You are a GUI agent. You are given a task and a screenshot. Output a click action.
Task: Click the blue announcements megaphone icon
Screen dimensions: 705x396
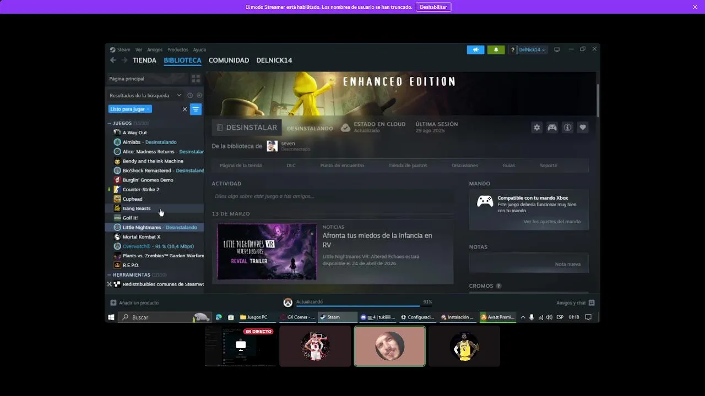point(475,50)
